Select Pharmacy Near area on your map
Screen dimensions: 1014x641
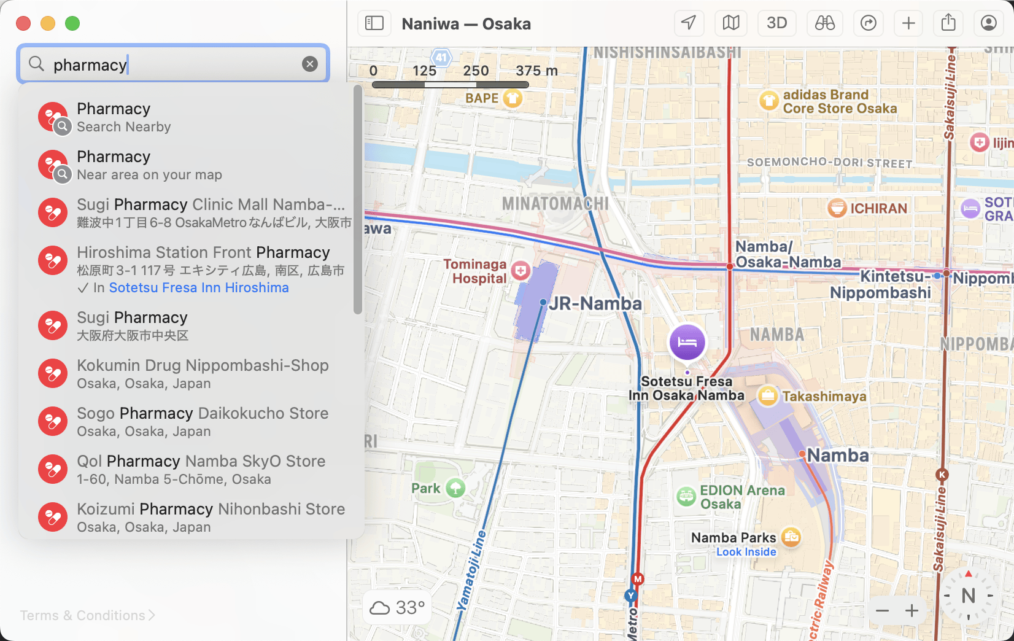(x=190, y=165)
